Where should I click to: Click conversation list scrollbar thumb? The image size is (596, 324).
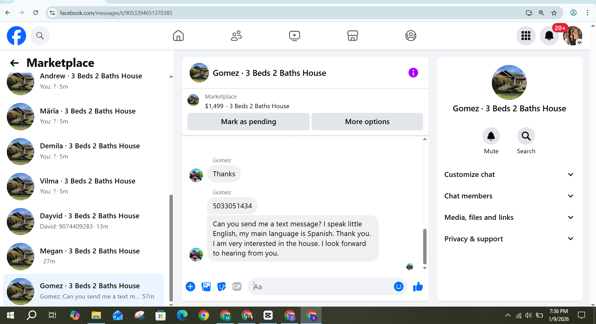click(x=171, y=248)
